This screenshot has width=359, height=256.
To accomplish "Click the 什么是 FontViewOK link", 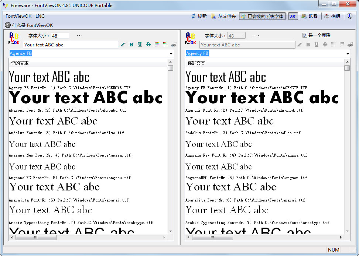I will (29, 25).
